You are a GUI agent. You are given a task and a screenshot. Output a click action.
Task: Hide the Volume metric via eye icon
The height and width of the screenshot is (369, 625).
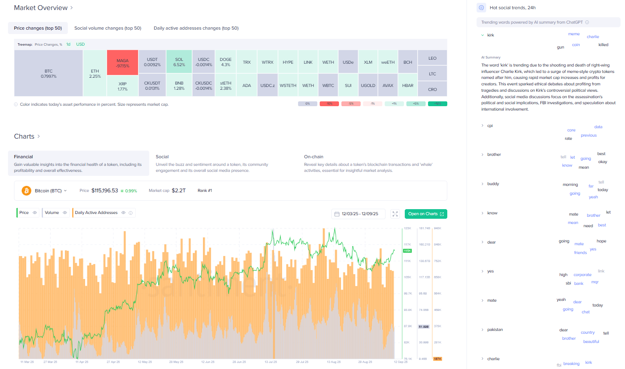[65, 213]
